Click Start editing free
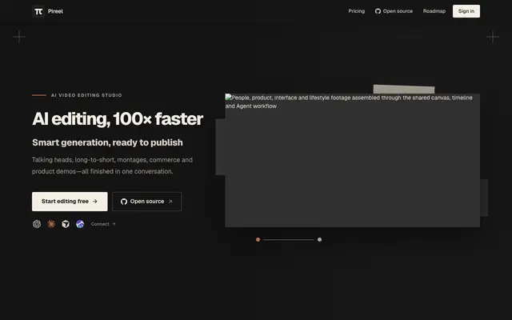This screenshot has height=320, width=512. [70, 202]
